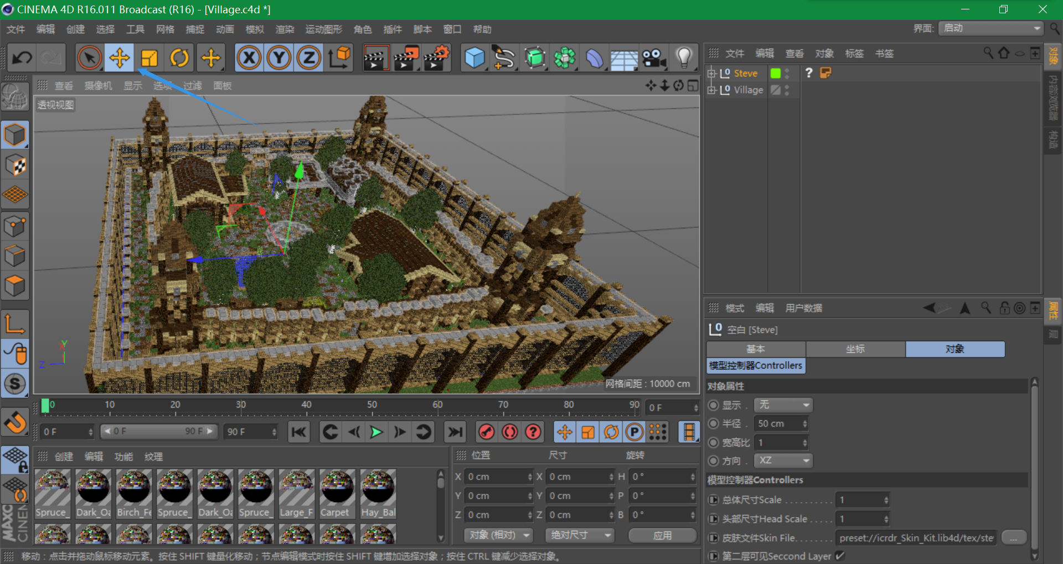Activate the Rotate tool

click(179, 58)
